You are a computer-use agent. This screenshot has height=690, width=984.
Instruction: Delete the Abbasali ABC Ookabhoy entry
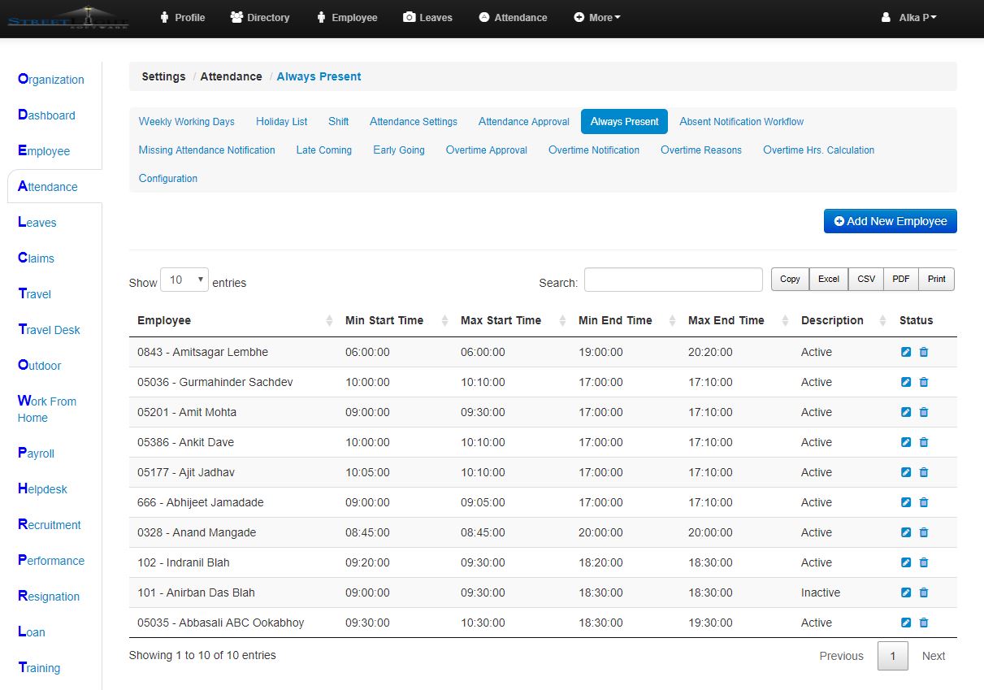pyautogui.click(x=924, y=623)
